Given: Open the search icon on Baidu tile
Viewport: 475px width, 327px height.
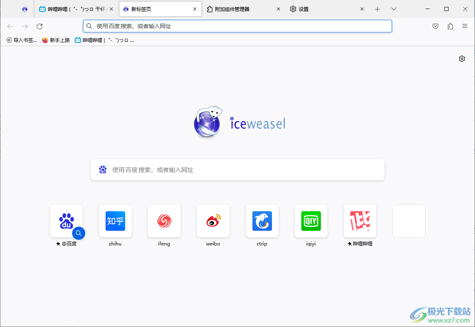Looking at the screenshot, I should click(x=79, y=233).
